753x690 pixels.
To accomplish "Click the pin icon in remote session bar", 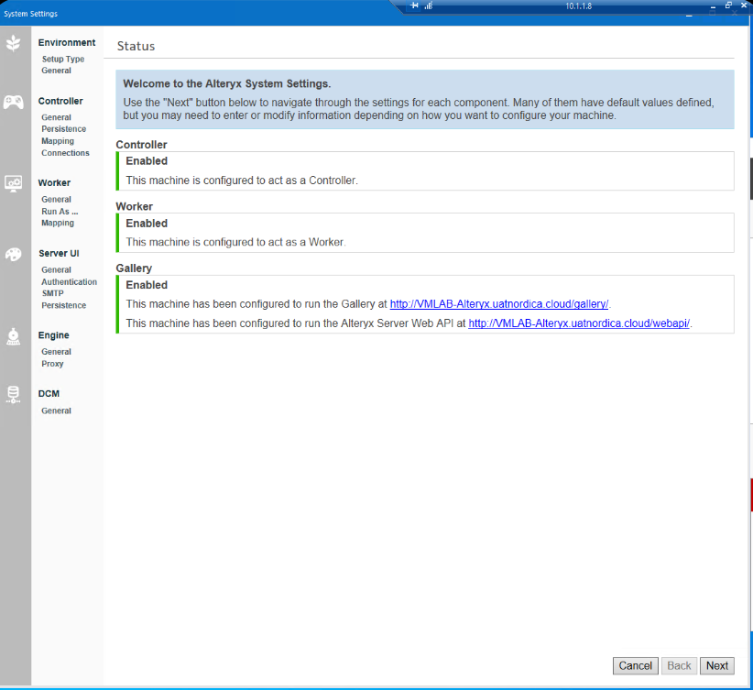I will coord(414,5).
